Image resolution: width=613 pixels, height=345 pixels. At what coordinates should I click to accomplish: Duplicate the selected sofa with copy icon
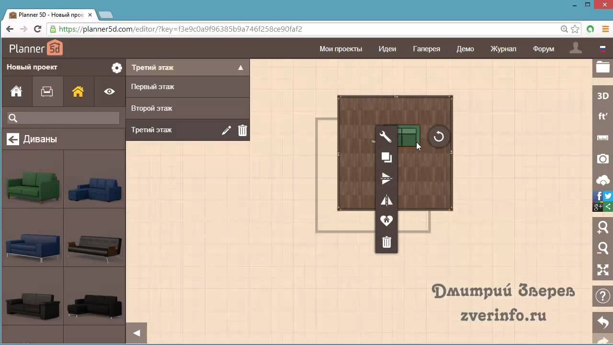[386, 158]
